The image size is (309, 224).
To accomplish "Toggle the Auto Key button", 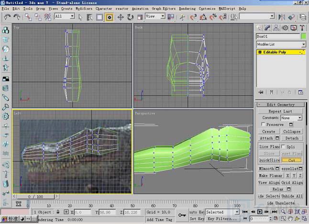I will click(197, 212).
